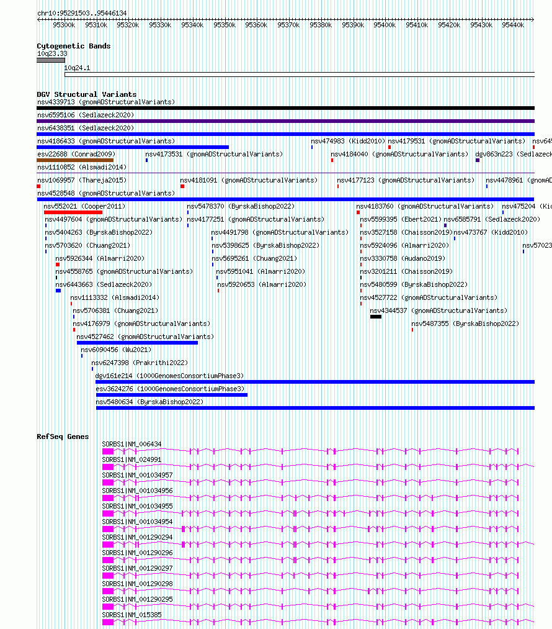Open nsv4173531 variant label
This screenshot has height=629, width=552.
point(214,154)
